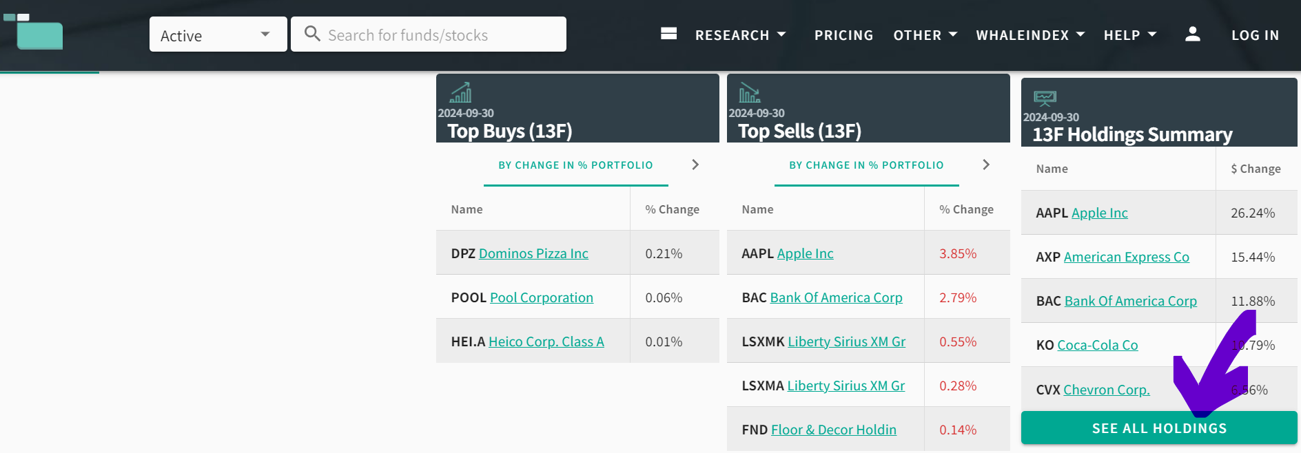Open the LSXMK Liberty Sirius XM link
Viewport: 1301px width, 453px height.
846,341
